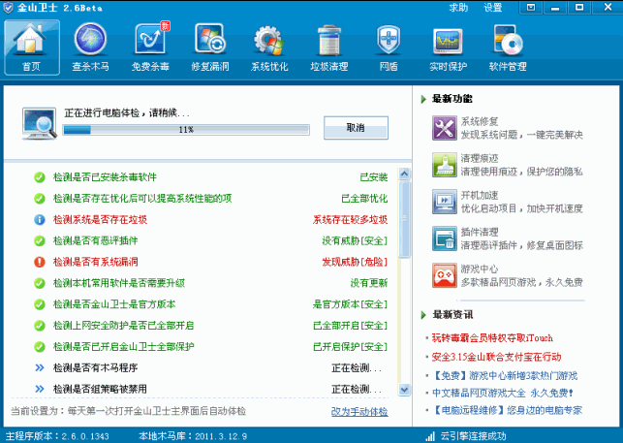Open the 求助 help menu

point(458,8)
